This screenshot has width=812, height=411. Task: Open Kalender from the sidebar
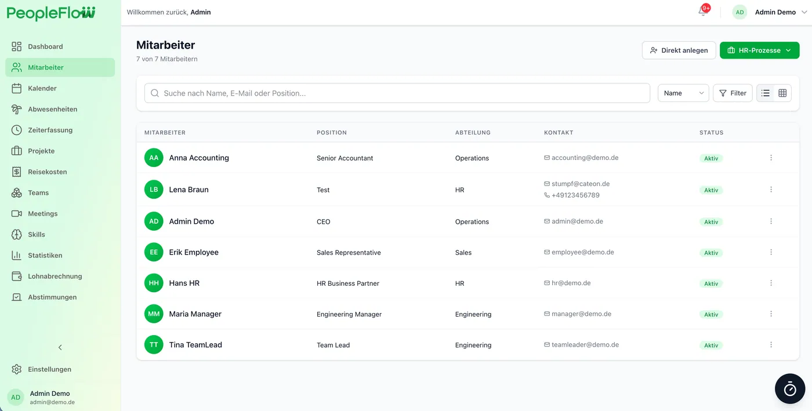[60, 88]
